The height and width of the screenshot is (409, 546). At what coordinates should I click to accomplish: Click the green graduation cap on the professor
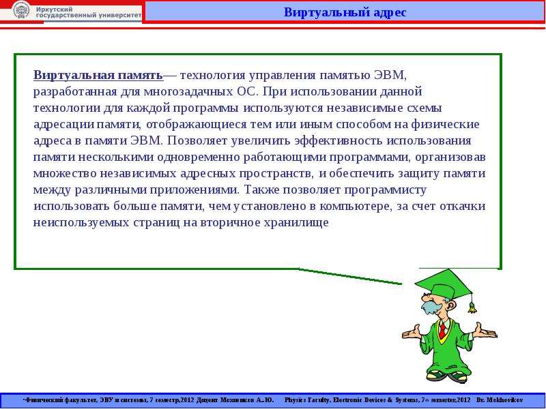click(444, 284)
